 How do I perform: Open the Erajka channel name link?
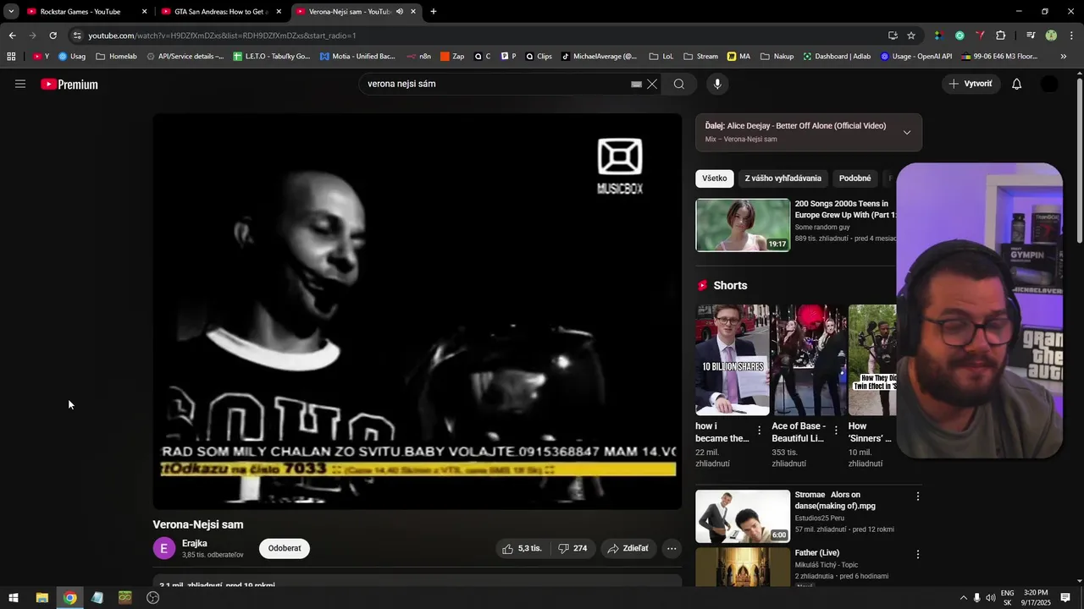coord(195,543)
